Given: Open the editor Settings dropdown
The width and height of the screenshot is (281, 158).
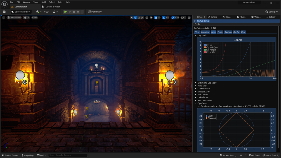Looking at the screenshot, I should point(271,12).
